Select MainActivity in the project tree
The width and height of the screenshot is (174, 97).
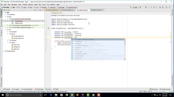(x=19, y=23)
